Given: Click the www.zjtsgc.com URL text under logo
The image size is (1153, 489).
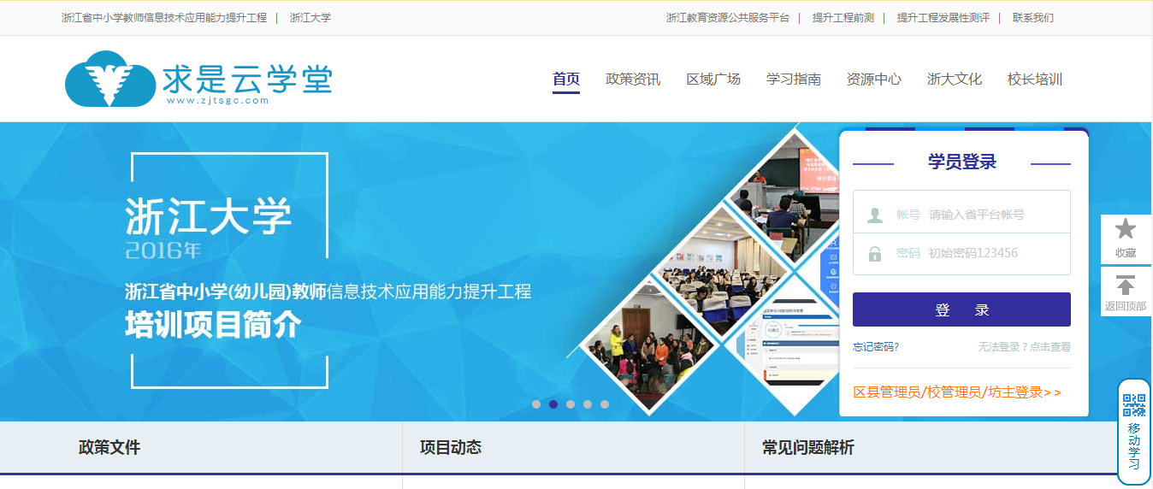Looking at the screenshot, I should pos(218,101).
